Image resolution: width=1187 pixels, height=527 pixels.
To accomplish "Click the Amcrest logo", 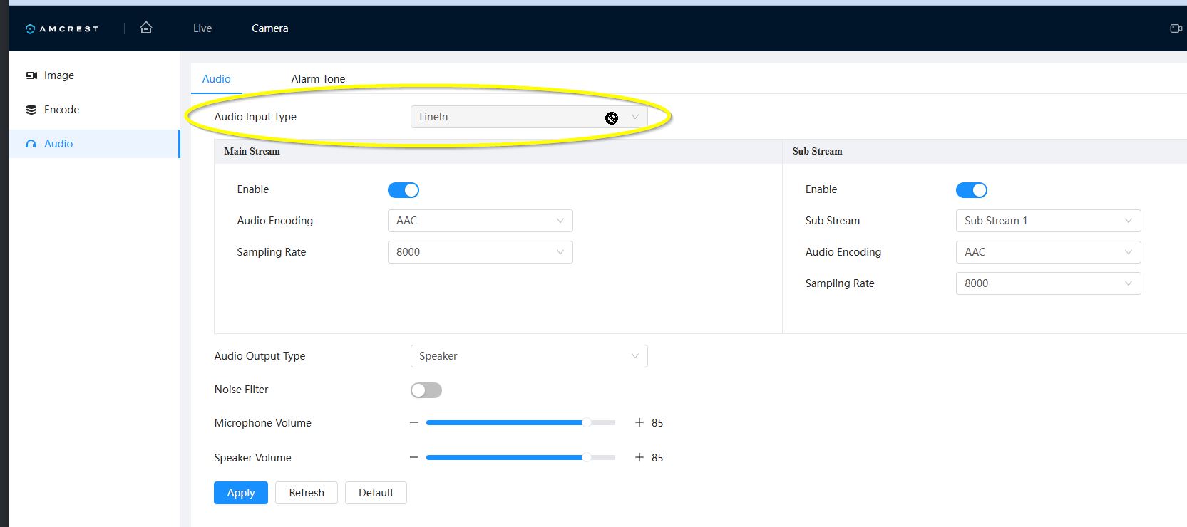I will tap(62, 28).
